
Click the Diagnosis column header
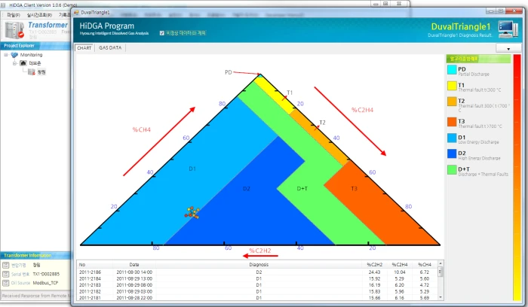point(259,265)
